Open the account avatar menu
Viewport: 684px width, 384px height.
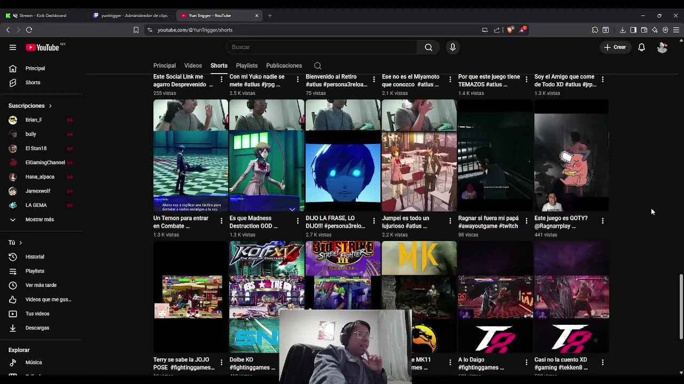pos(662,47)
